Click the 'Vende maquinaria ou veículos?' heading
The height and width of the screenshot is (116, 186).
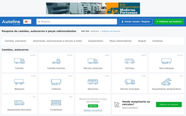coord(136,103)
